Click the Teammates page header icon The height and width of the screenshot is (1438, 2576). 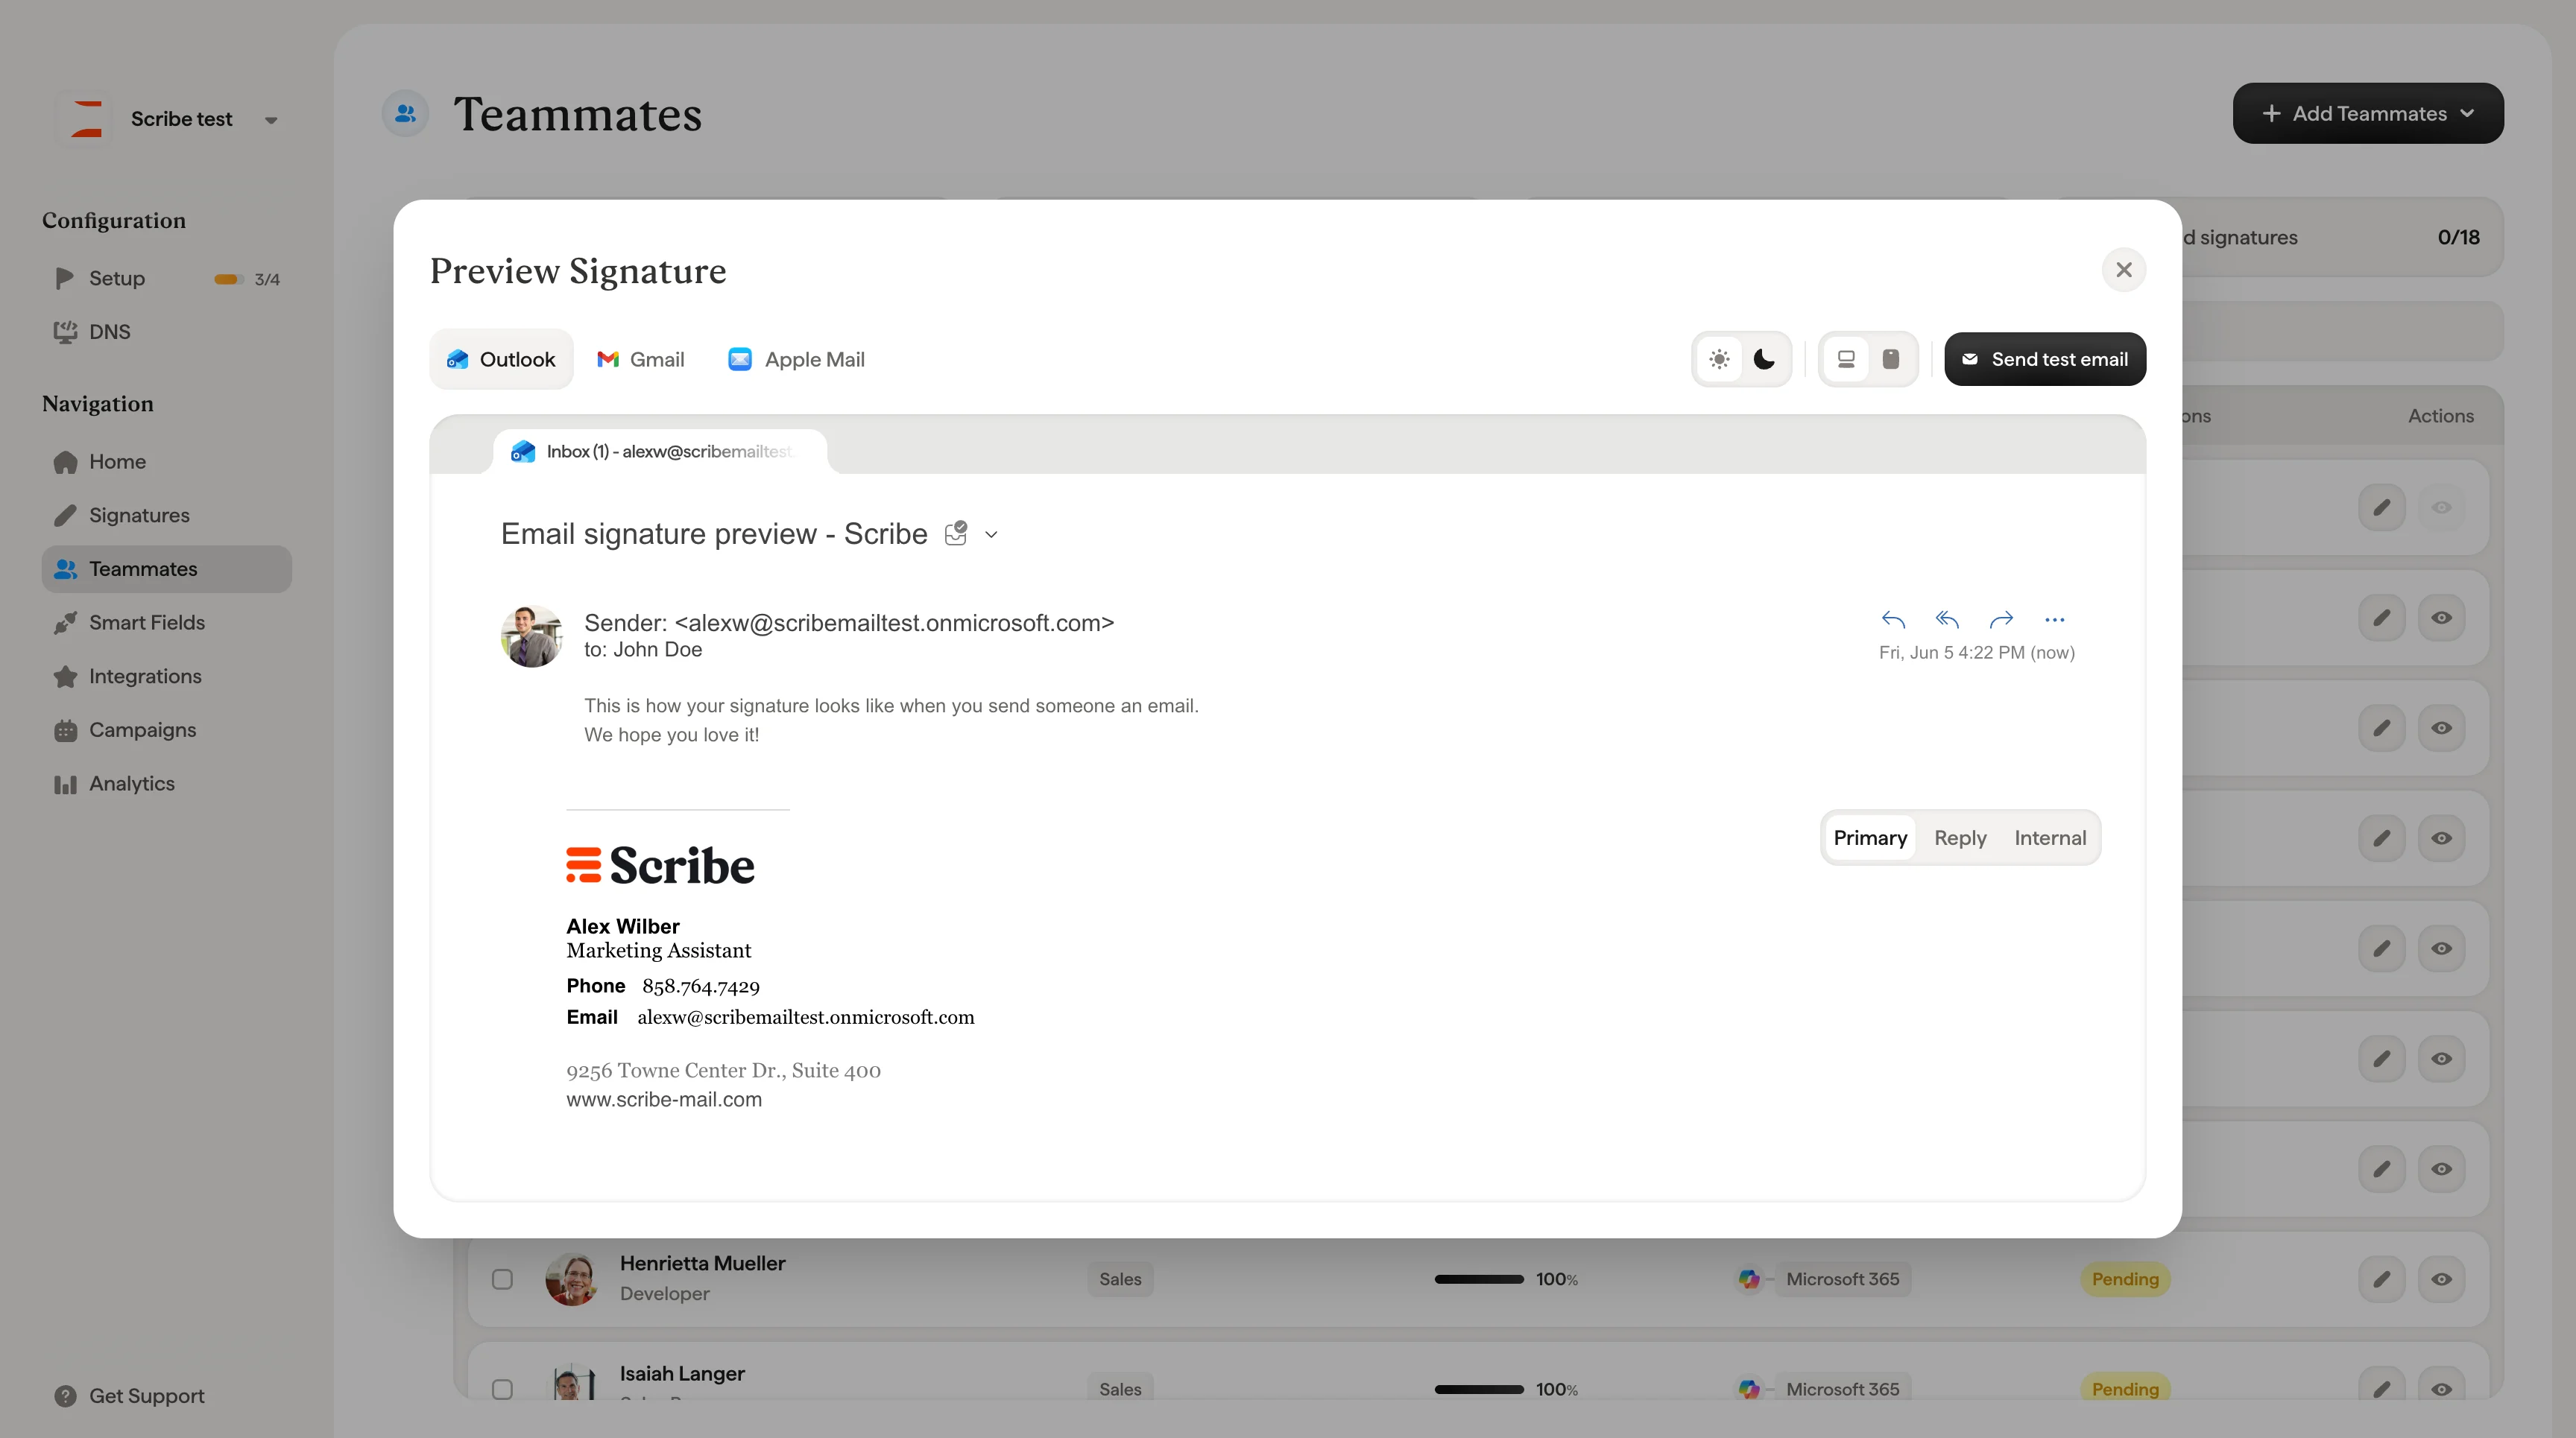pos(405,114)
